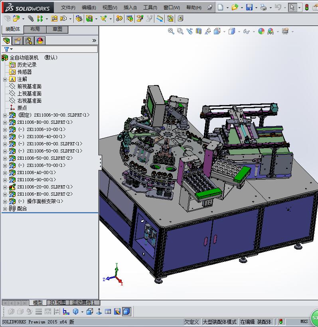This screenshot has width=318, height=327.
Task: Select the 传感器 sensors item
Action: (24, 72)
